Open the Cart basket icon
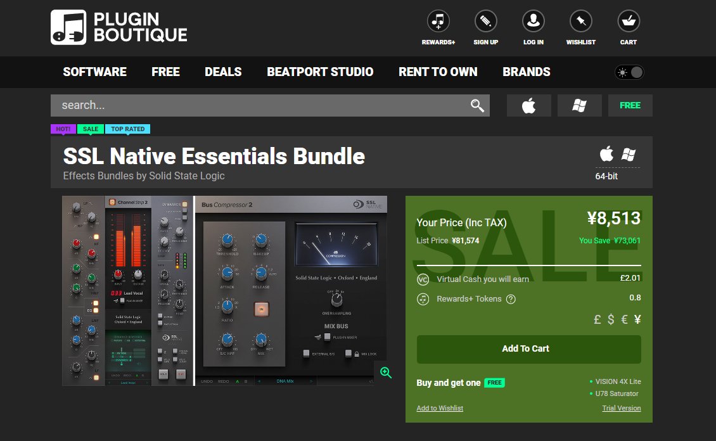The width and height of the screenshot is (716, 441). 629,21
